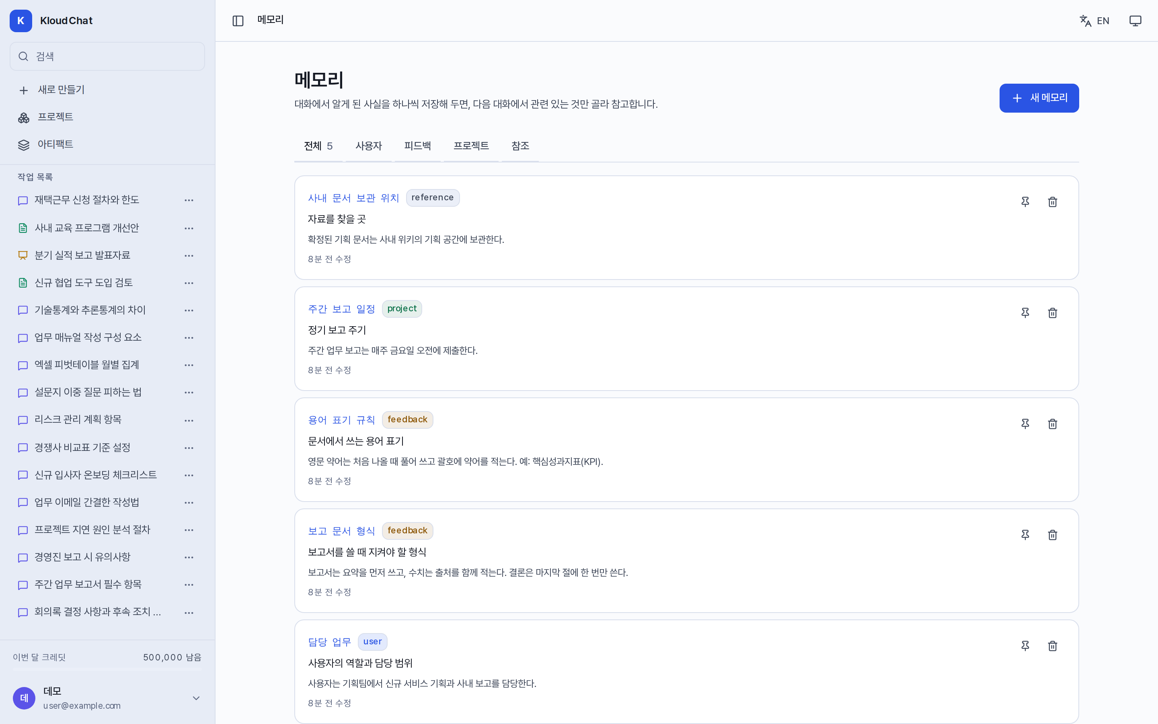Delete the 주간 보고 일정 memory
Image resolution: width=1158 pixels, height=724 pixels.
coord(1052,313)
